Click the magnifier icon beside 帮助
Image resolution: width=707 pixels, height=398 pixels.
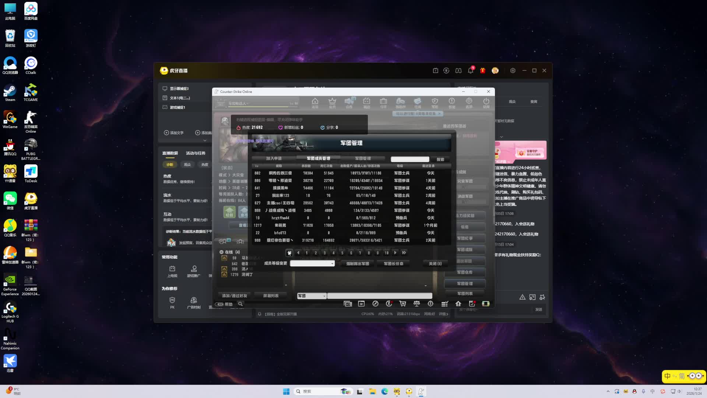(240, 304)
